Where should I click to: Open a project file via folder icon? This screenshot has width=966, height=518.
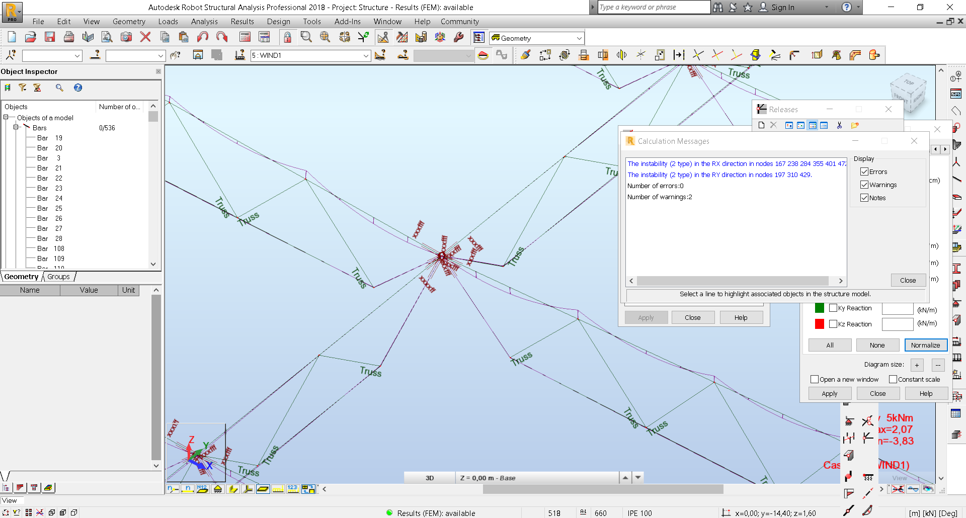[31, 37]
